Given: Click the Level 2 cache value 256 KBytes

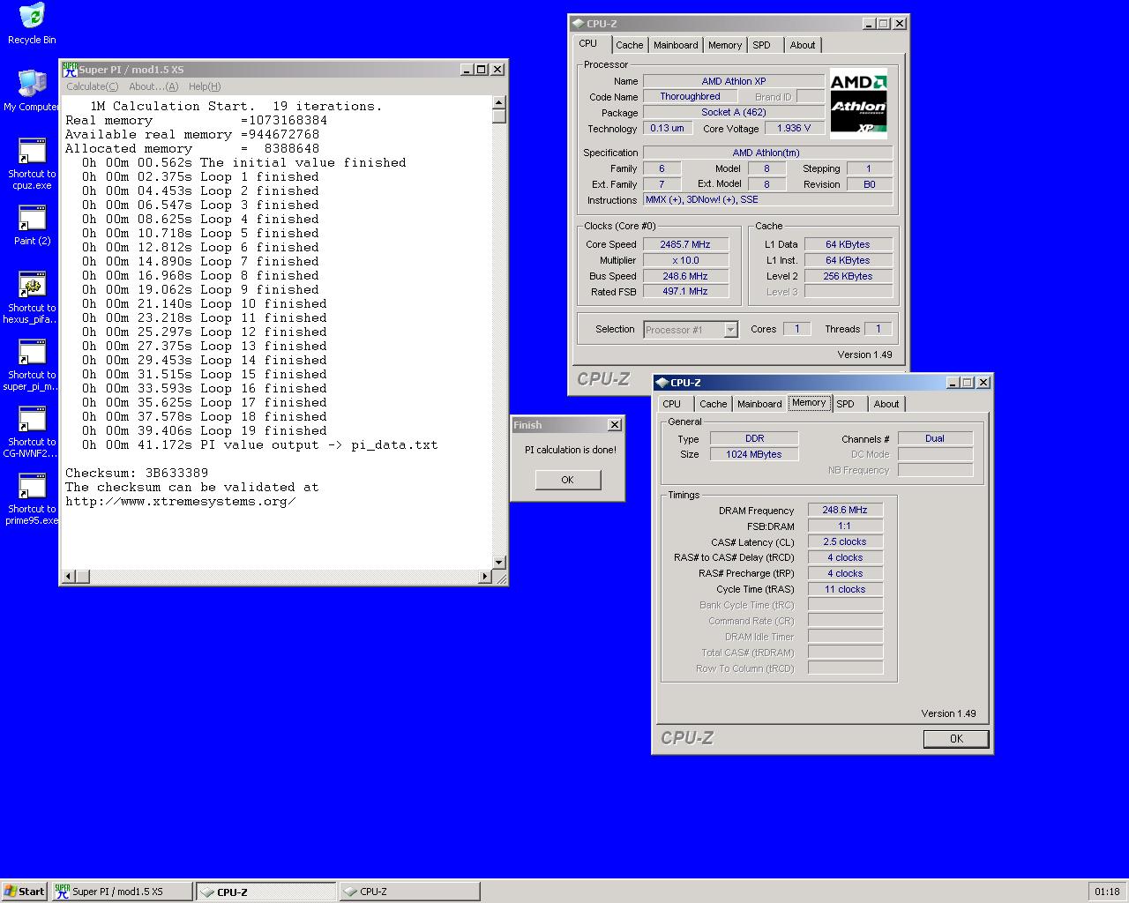Looking at the screenshot, I should (x=848, y=276).
